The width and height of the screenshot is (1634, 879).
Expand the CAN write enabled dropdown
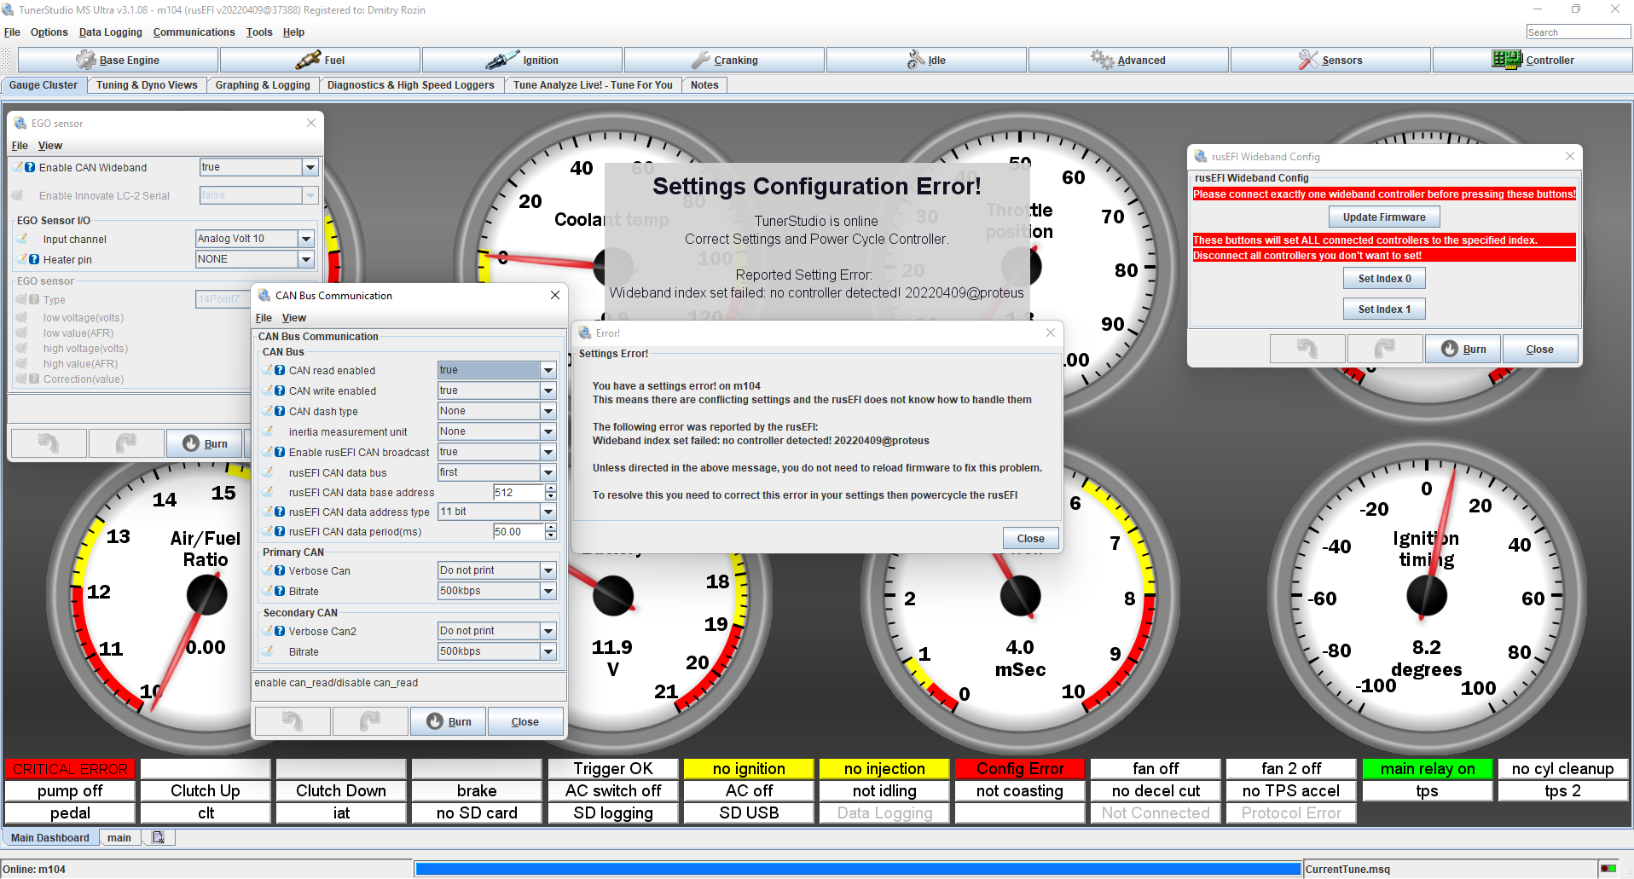548,390
